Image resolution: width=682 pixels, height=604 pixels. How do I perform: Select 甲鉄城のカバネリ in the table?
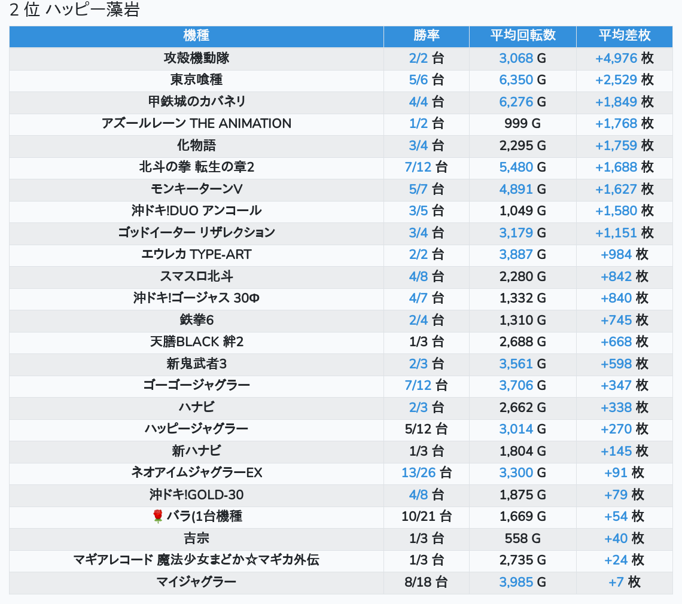196,102
